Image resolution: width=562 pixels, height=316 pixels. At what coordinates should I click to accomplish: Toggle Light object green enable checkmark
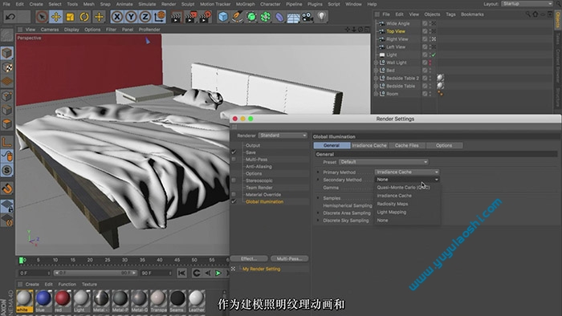[x=434, y=55]
